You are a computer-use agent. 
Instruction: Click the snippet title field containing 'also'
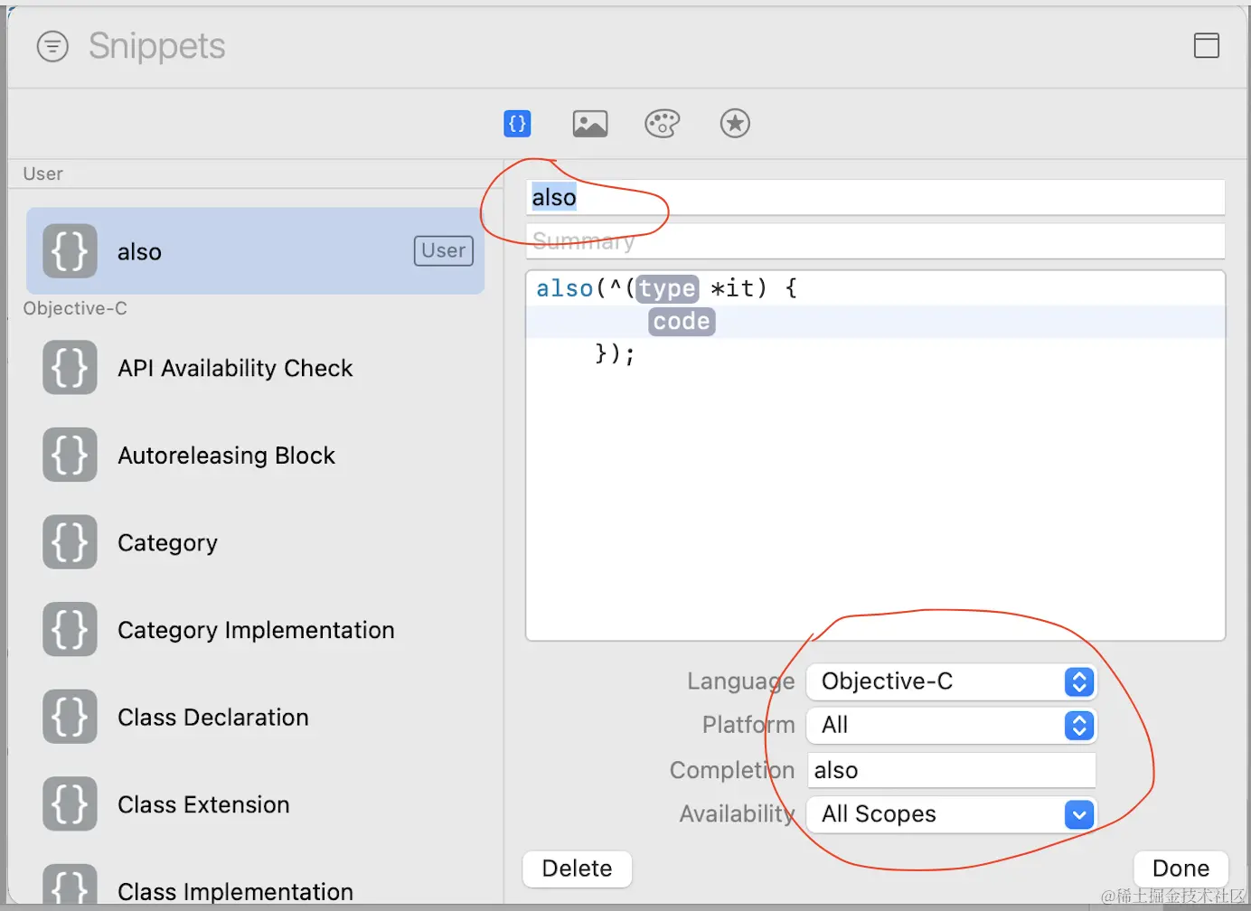click(x=875, y=197)
